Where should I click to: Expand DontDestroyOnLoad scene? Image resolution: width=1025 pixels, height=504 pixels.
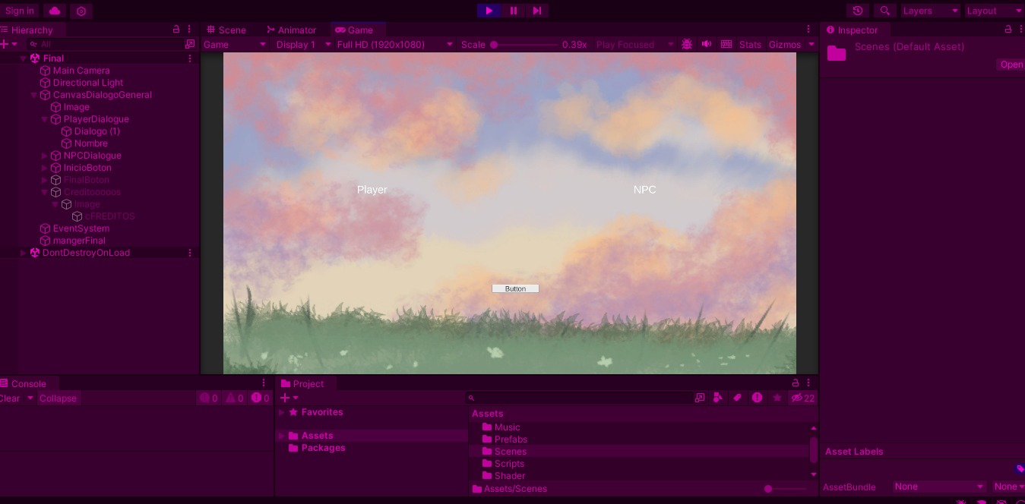(23, 253)
